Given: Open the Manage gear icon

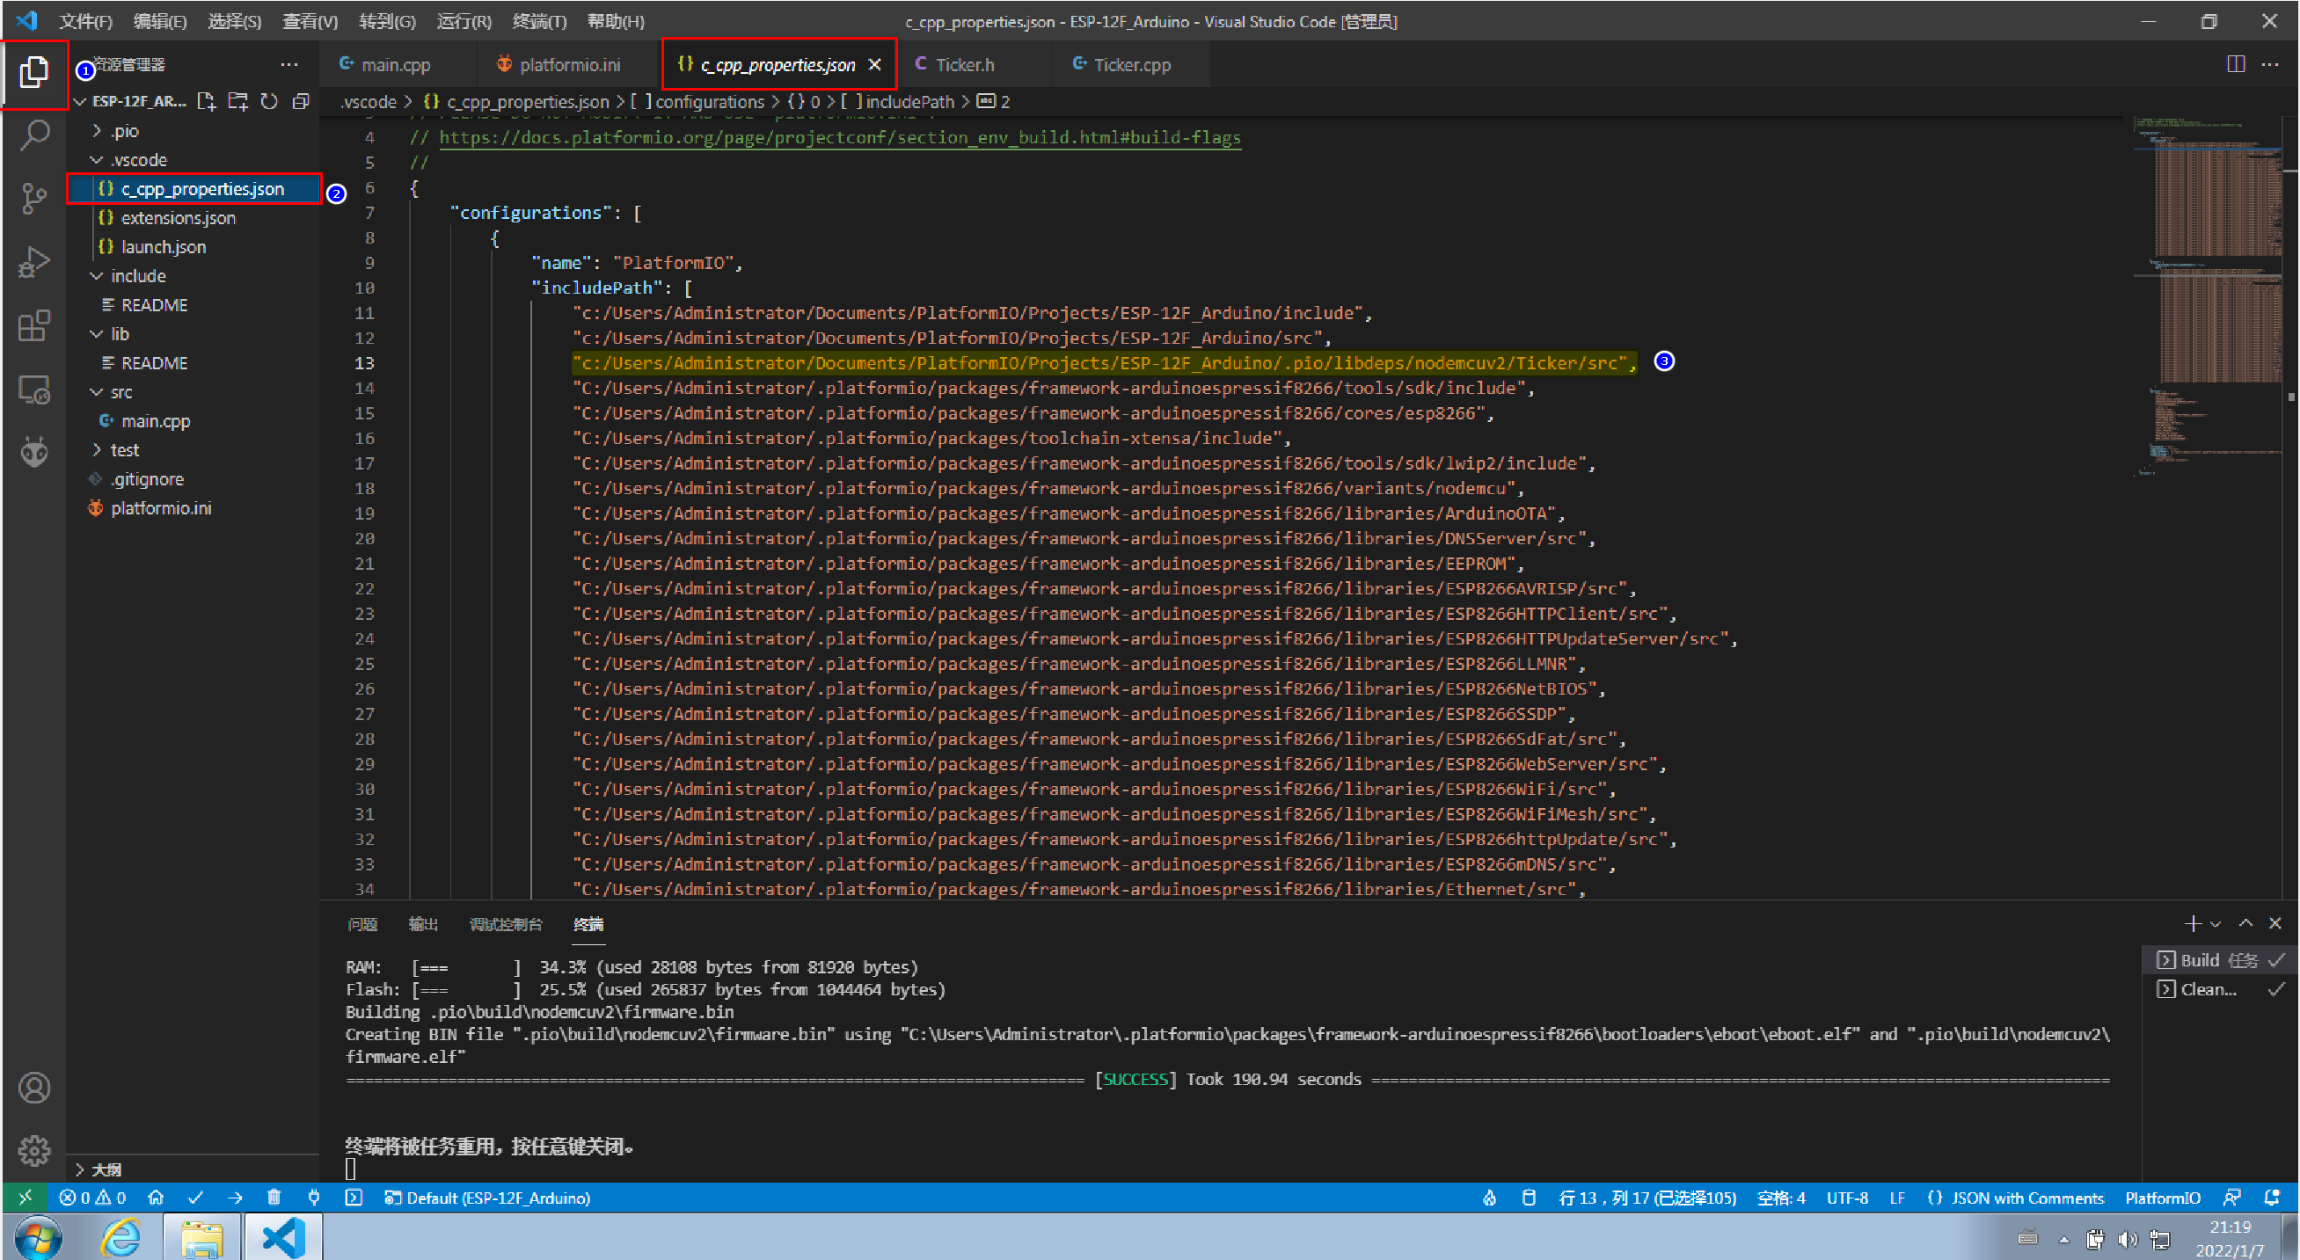Looking at the screenshot, I should [x=34, y=1151].
